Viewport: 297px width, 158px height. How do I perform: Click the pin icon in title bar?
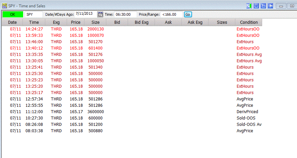270,6
